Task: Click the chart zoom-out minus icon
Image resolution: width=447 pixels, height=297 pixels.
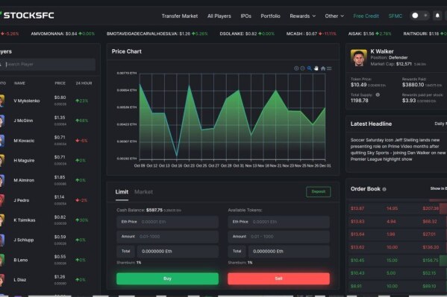Action: [302, 68]
